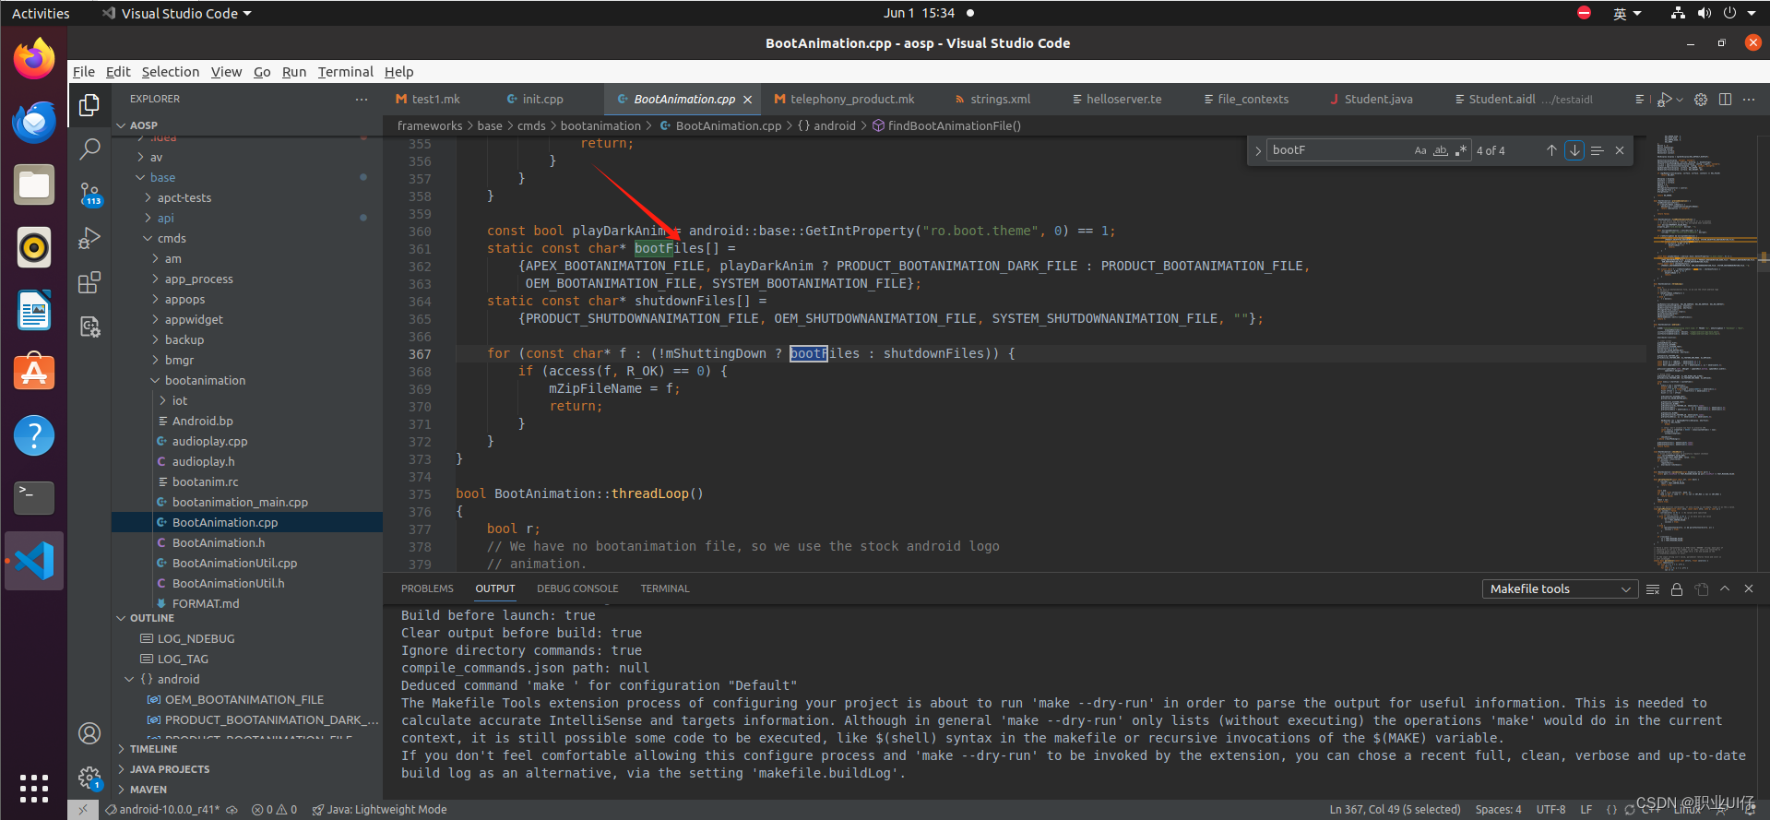
Task: Click the debug run icon in editor toolbar
Action: tap(1664, 100)
